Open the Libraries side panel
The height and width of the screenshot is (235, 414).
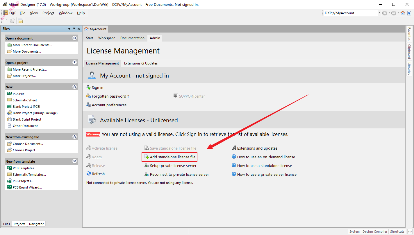tap(409, 69)
